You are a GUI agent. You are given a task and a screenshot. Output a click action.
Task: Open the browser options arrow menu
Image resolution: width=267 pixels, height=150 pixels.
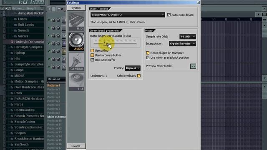pos(2,8)
